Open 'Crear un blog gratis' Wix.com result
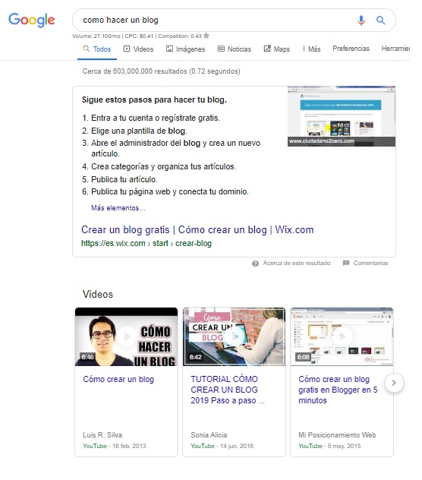The height and width of the screenshot is (480, 422). [197, 229]
